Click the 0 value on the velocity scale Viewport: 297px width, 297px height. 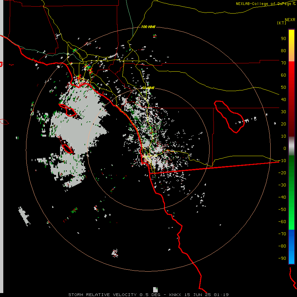click(285, 148)
